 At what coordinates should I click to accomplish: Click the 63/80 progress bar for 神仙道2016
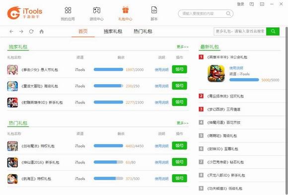108,162
